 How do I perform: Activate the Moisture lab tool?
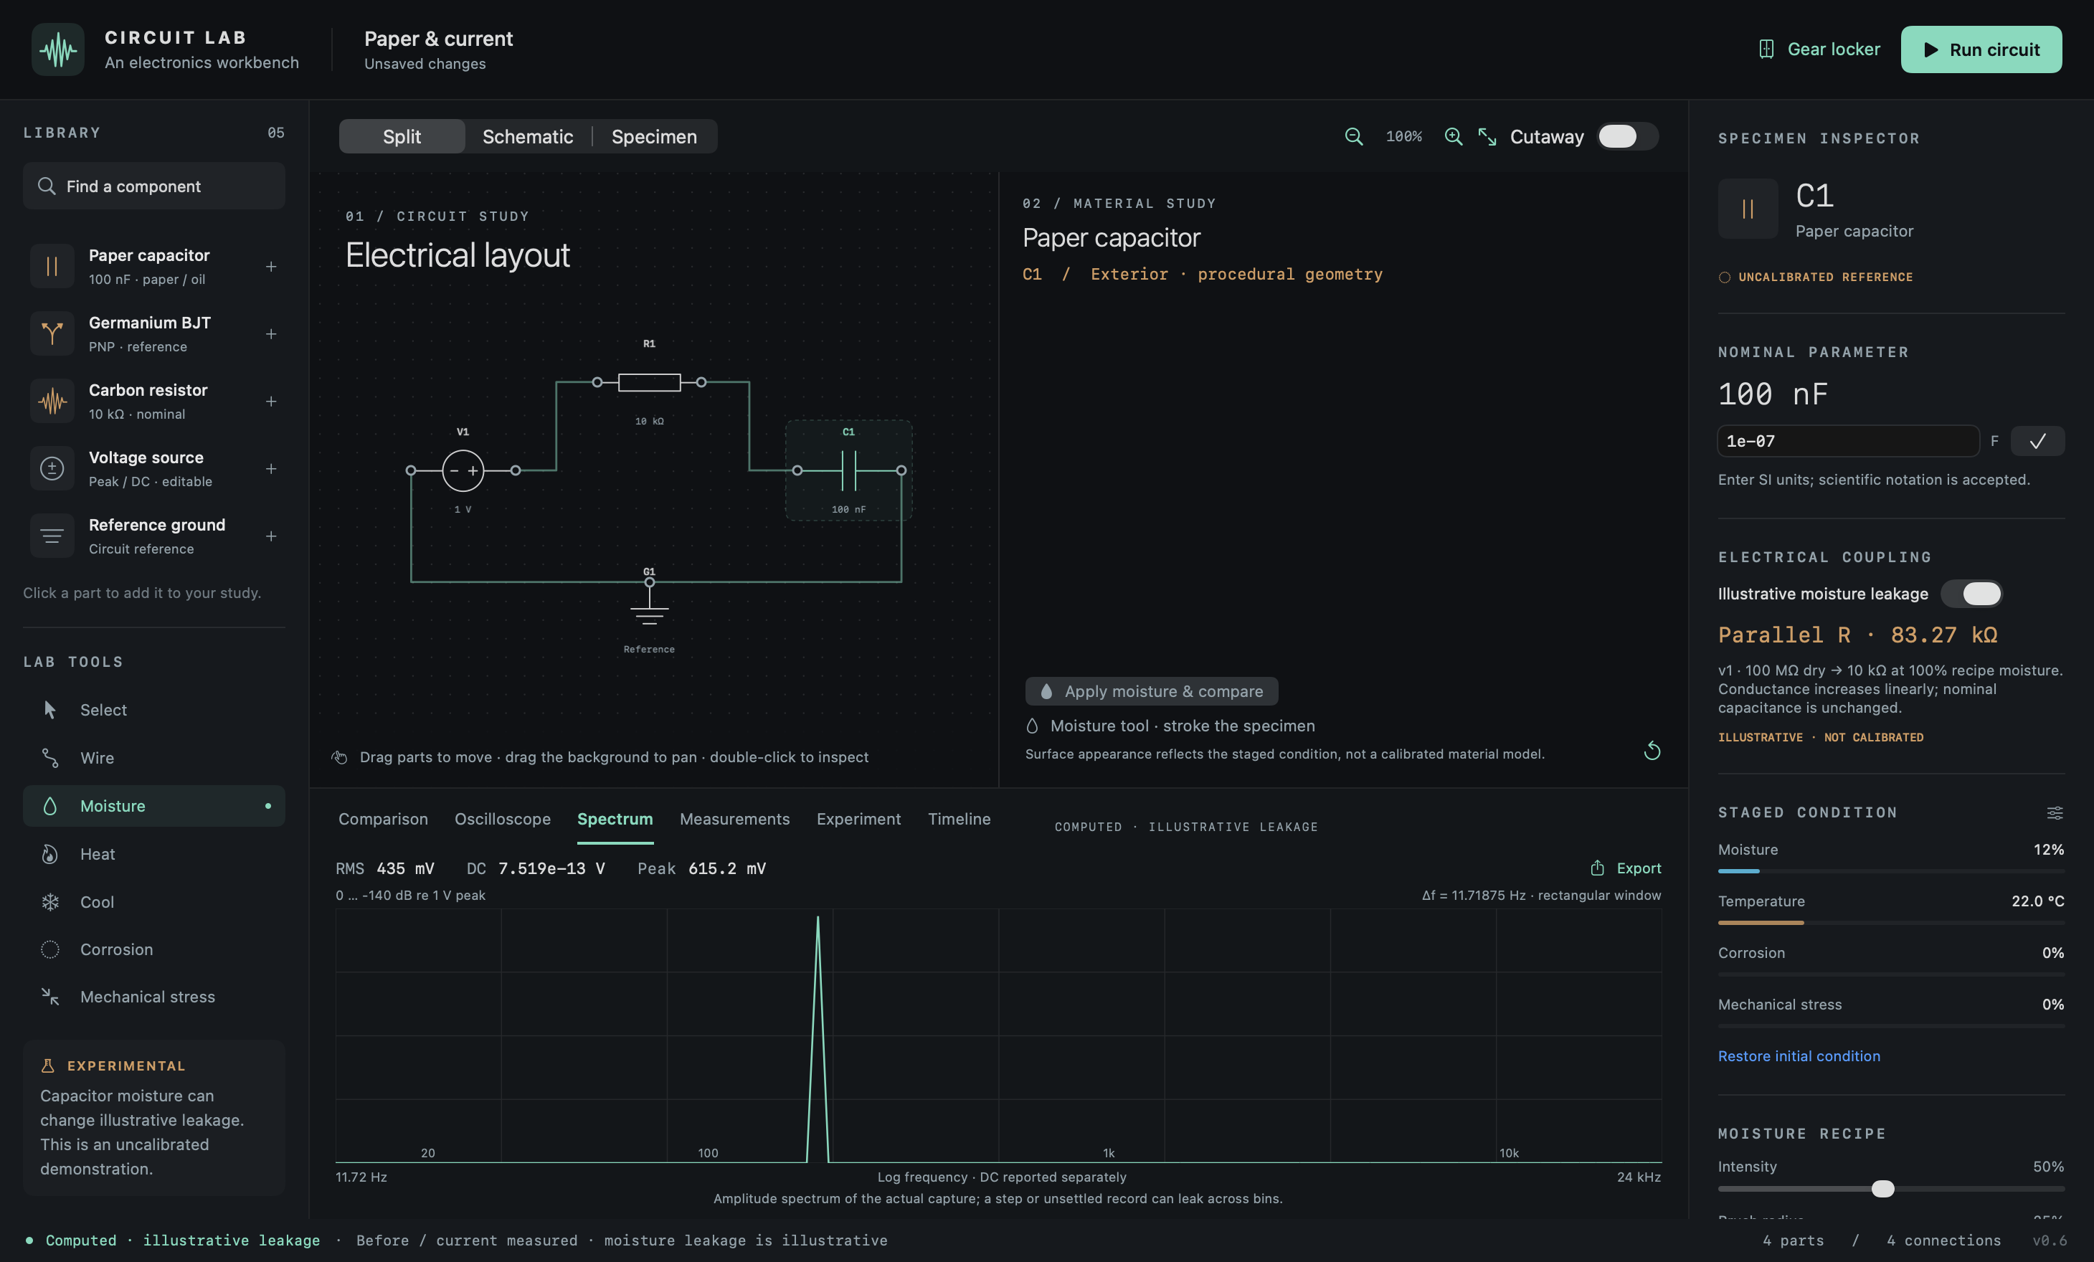click(153, 806)
